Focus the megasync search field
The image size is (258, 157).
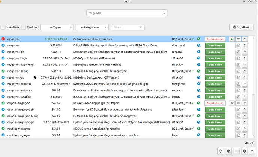click(127, 13)
